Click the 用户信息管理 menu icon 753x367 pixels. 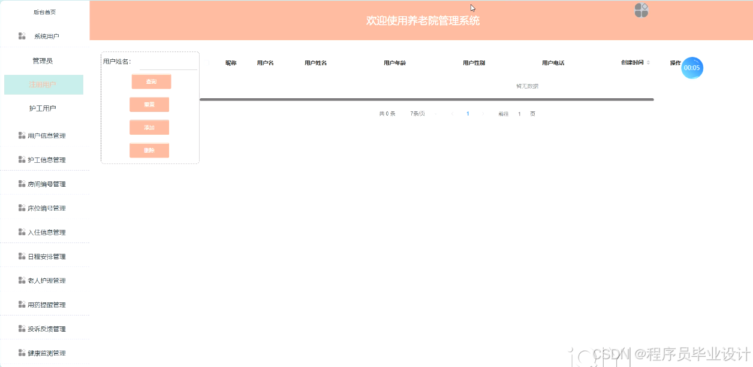[22, 136]
